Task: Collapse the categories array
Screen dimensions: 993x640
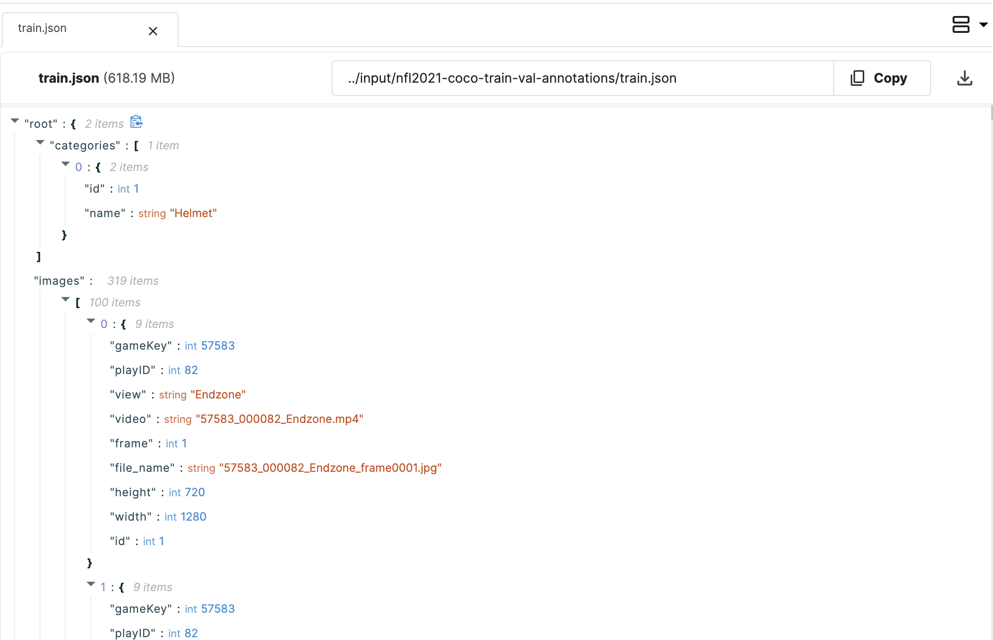Action: click(x=40, y=142)
